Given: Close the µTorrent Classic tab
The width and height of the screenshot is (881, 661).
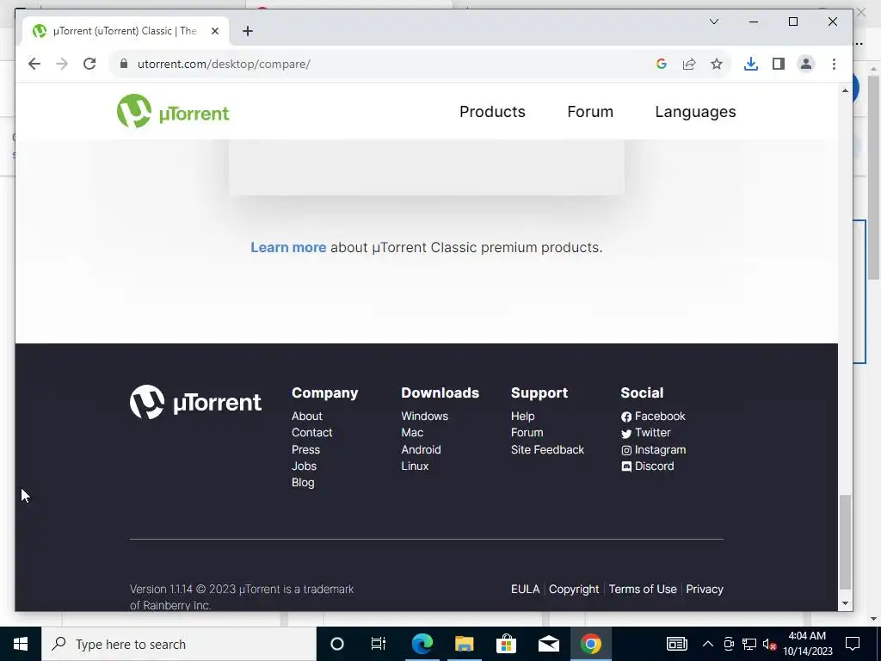Looking at the screenshot, I should [214, 31].
